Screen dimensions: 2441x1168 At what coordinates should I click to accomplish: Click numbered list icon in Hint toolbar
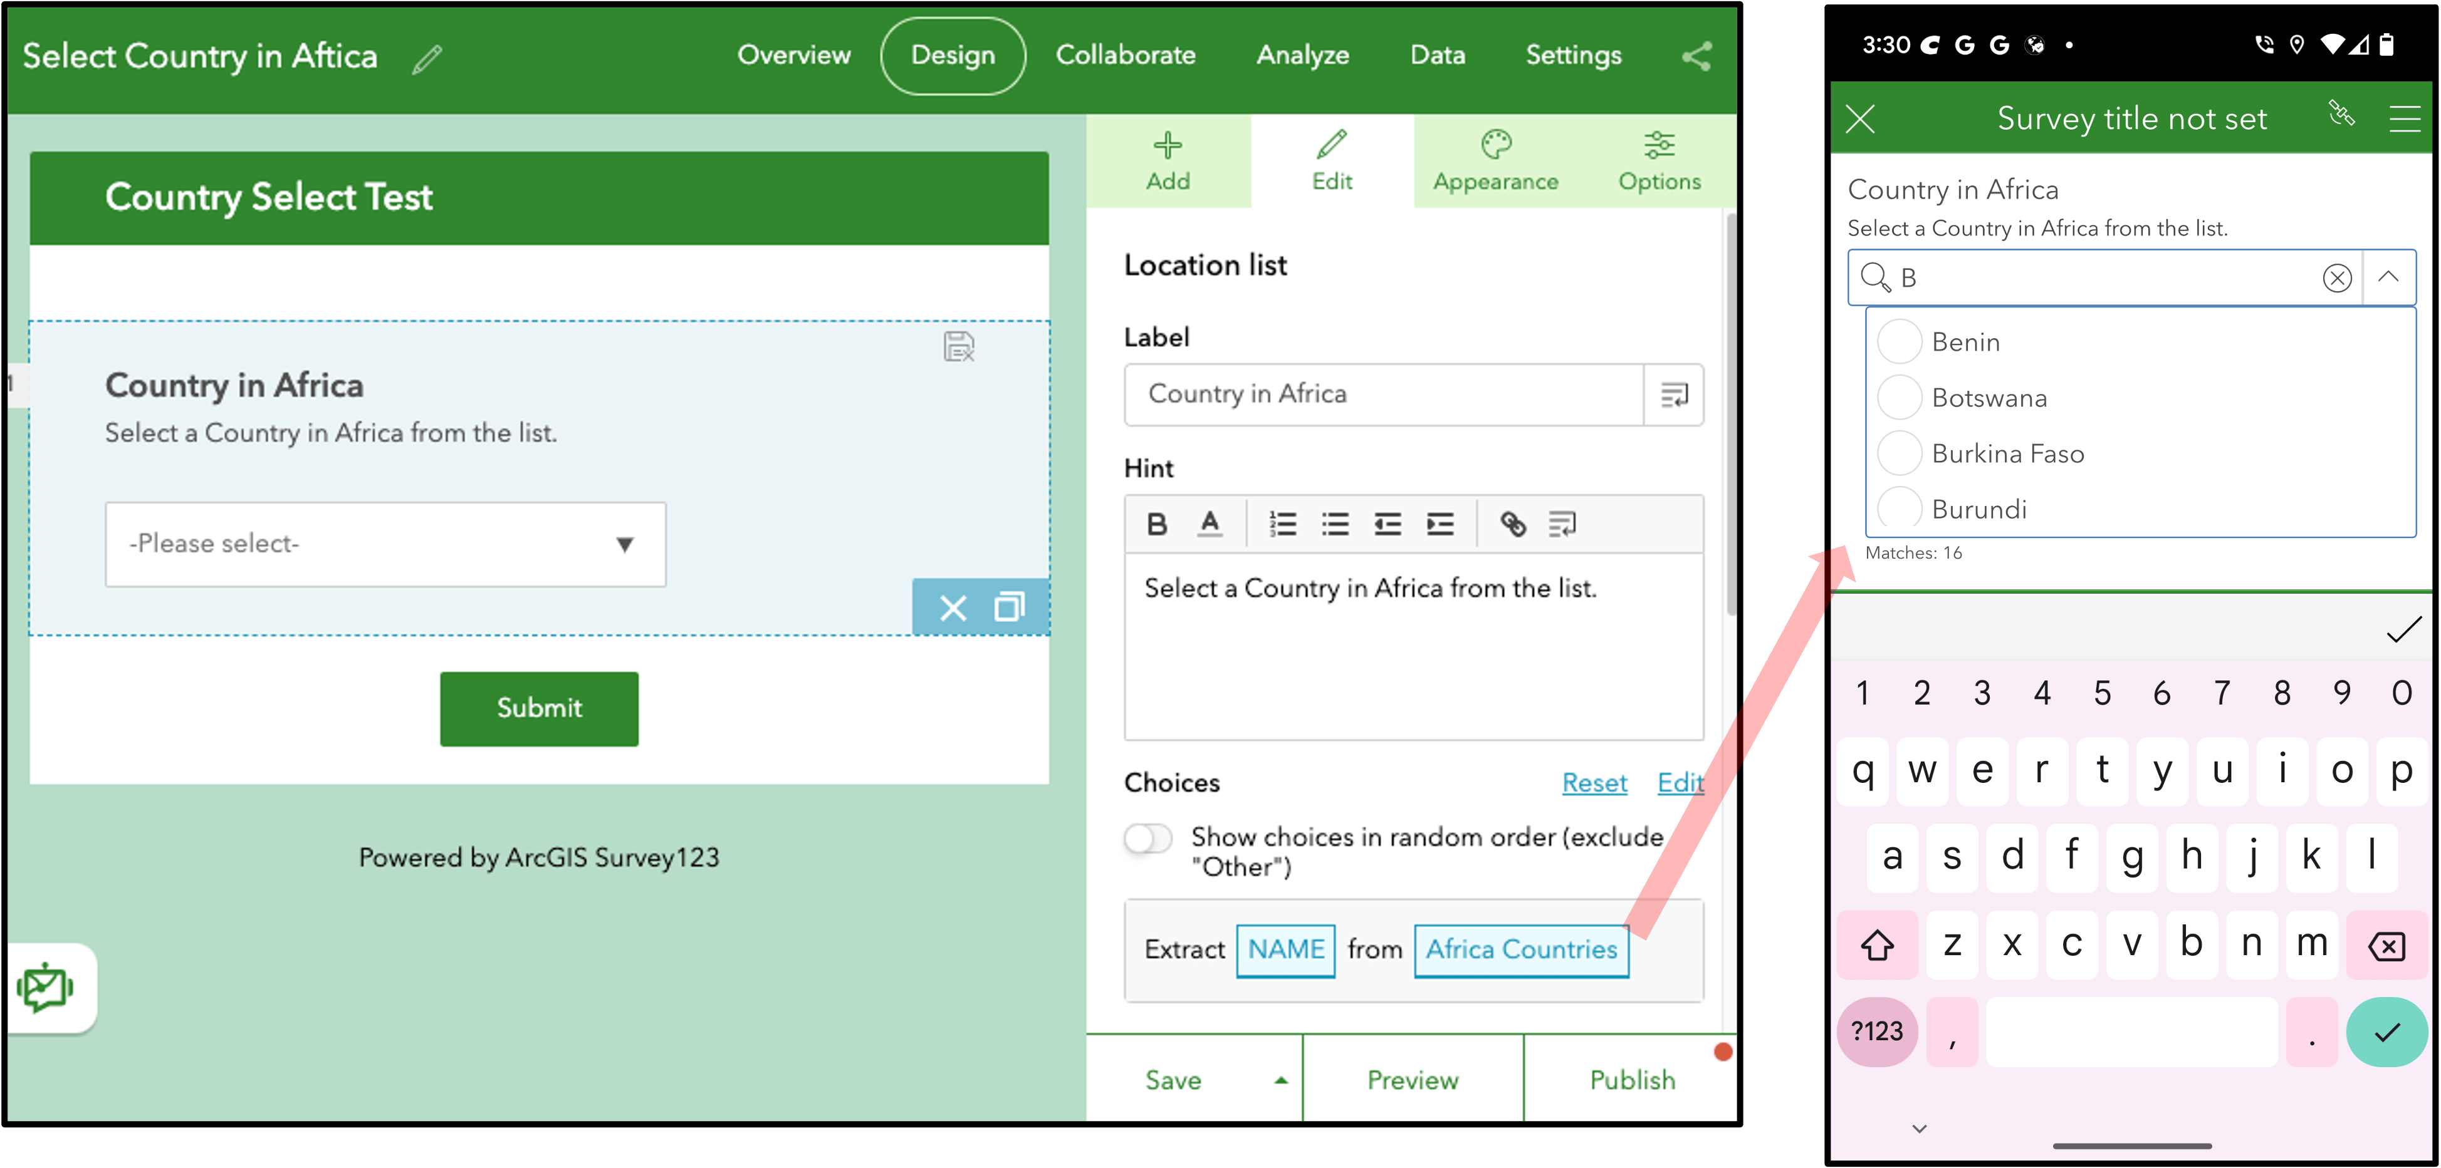tap(1282, 524)
